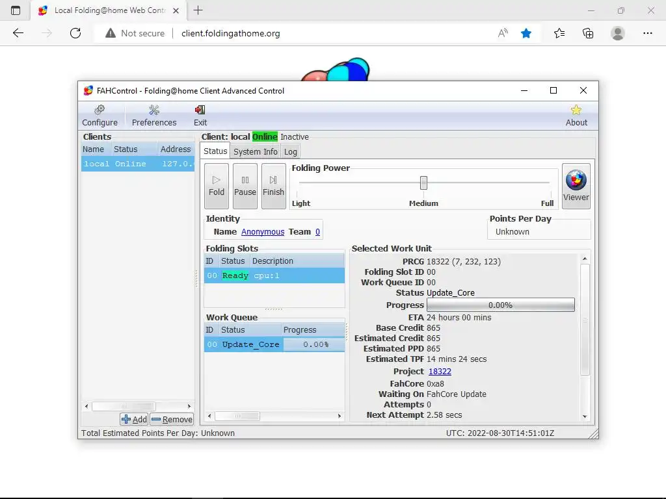Click the Not secure warning icon
Viewport: 666px width, 499px height.
point(111,33)
